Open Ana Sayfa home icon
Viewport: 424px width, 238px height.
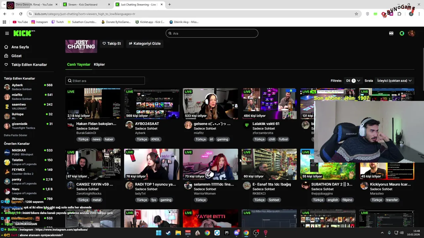tap(6, 47)
